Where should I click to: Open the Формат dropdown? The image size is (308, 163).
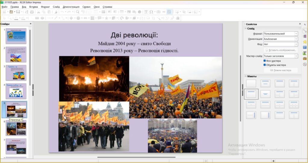pos(280,34)
